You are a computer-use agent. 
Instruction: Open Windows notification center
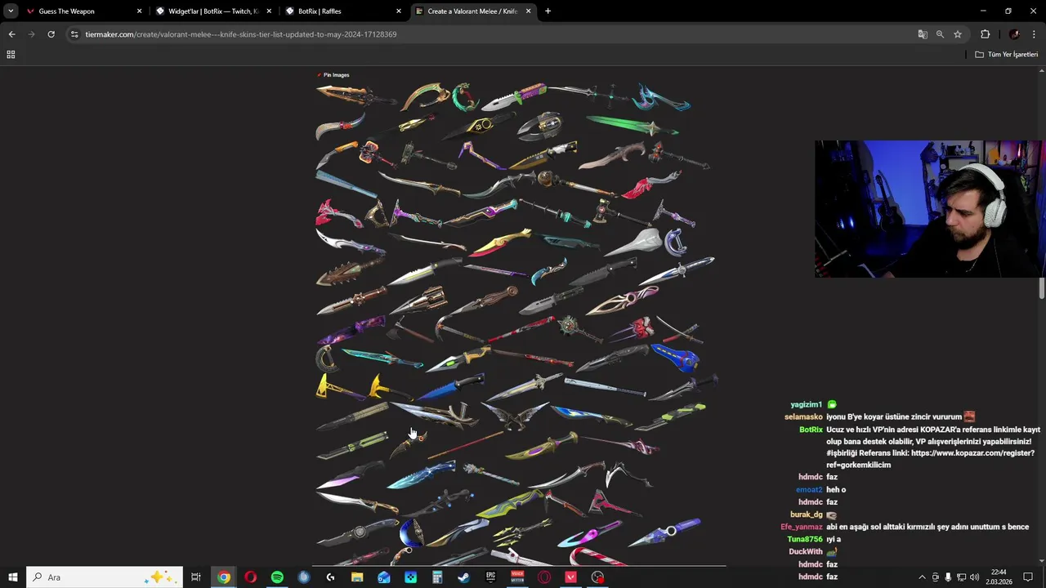click(1028, 577)
